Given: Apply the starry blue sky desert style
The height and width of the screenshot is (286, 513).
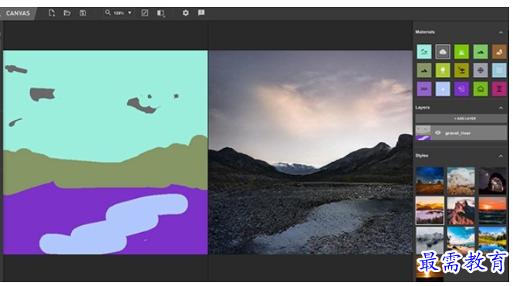Looking at the screenshot, I should (430, 180).
